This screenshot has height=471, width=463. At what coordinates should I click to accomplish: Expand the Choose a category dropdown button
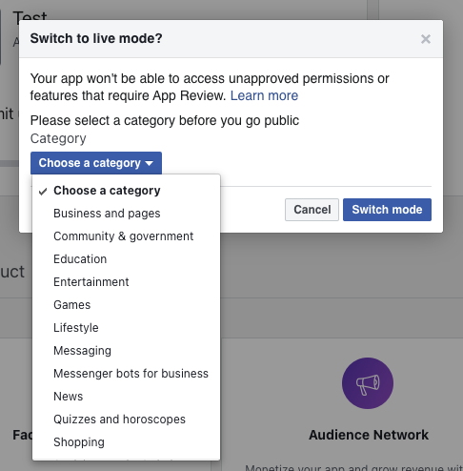96,163
